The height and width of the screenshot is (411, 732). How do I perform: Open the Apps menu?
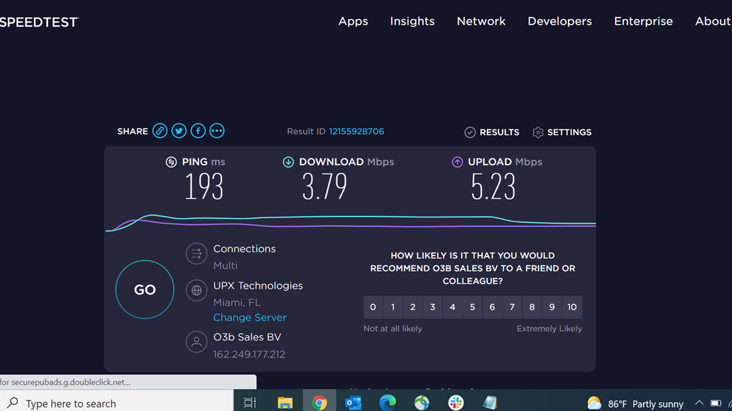[353, 21]
